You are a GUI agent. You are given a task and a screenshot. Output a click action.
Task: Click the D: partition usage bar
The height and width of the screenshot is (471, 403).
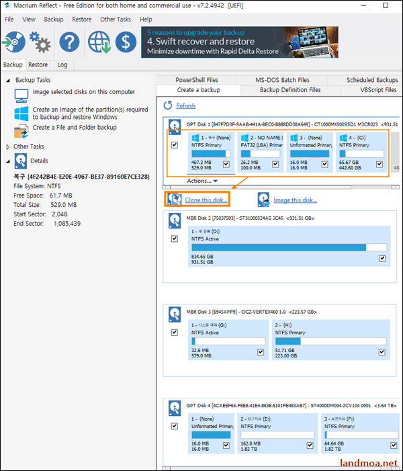(289, 247)
